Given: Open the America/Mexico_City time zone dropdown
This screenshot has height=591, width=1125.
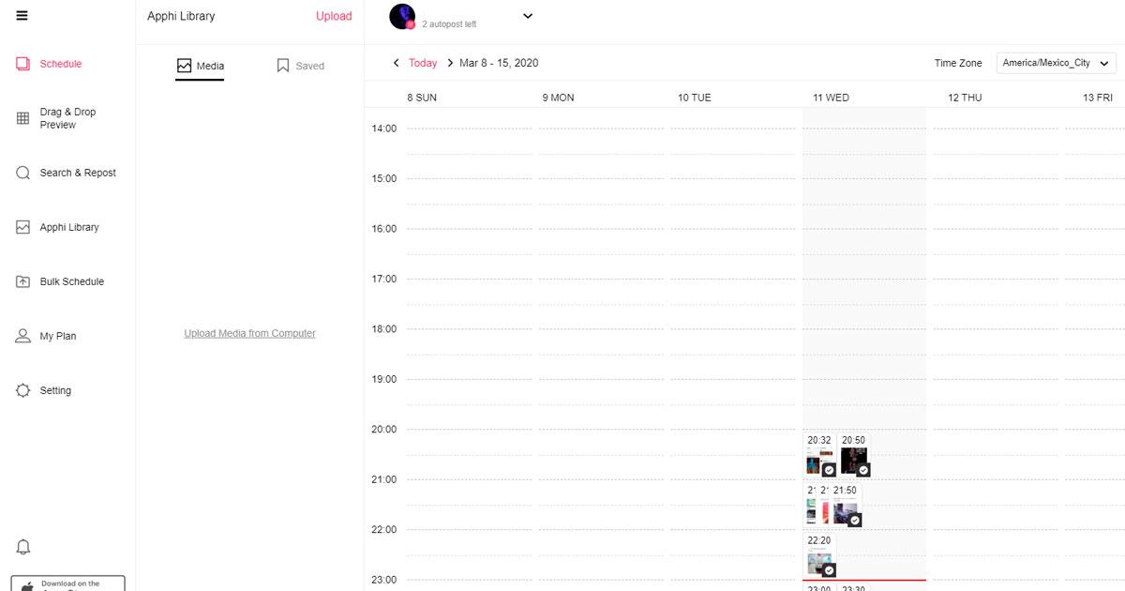Looking at the screenshot, I should (1057, 63).
